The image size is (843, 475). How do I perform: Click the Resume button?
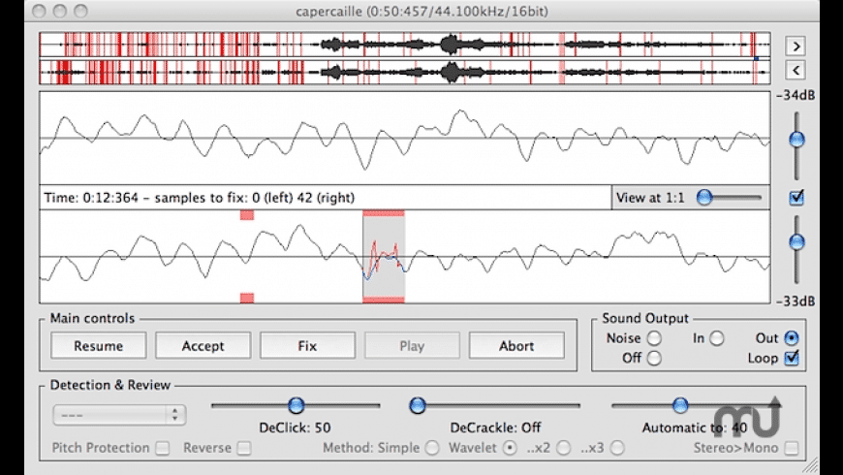(99, 345)
